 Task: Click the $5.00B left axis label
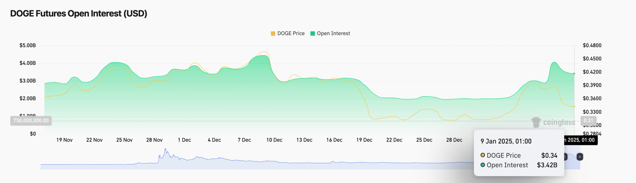(27, 46)
